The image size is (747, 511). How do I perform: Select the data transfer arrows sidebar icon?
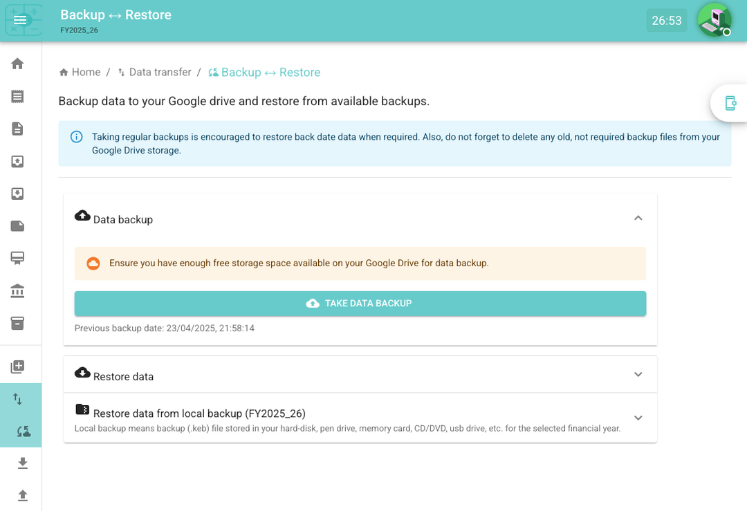18,399
